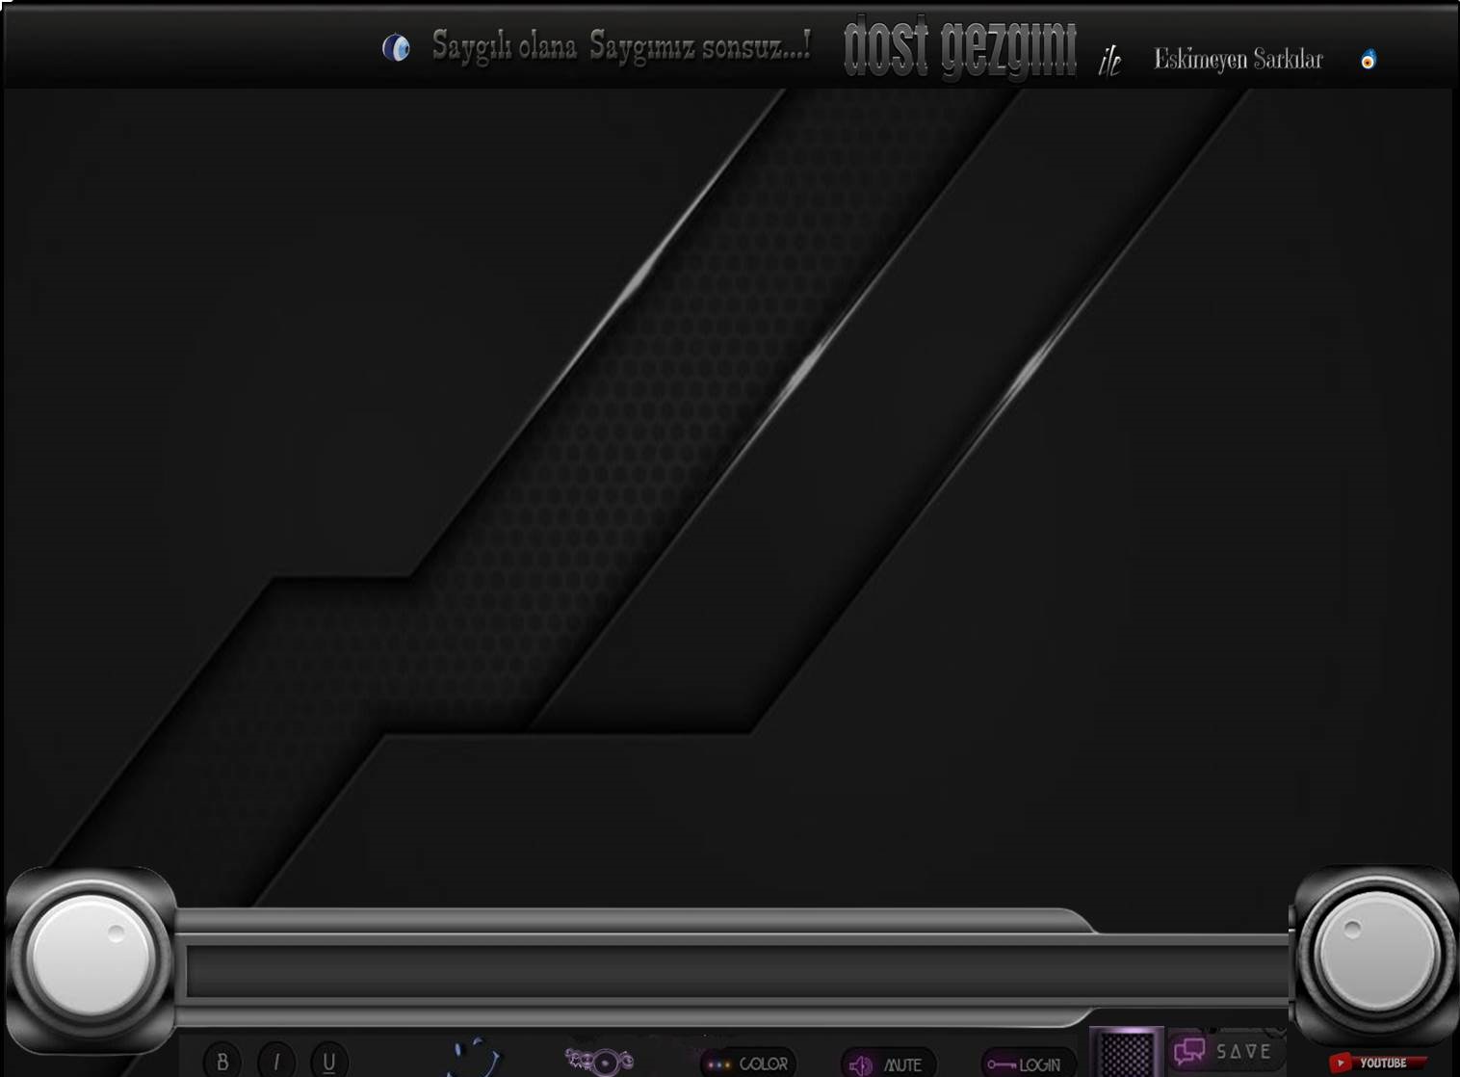Click the COLOR button
Viewport: 1460px width, 1077px height.
748,1064
